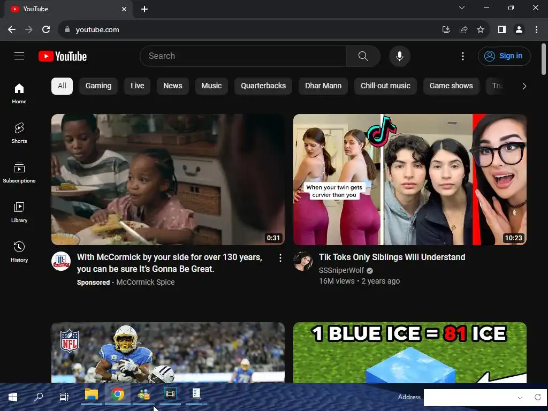Expand taskbar Address dropdown arrow
Image resolution: width=548 pixels, height=411 pixels.
[520, 398]
